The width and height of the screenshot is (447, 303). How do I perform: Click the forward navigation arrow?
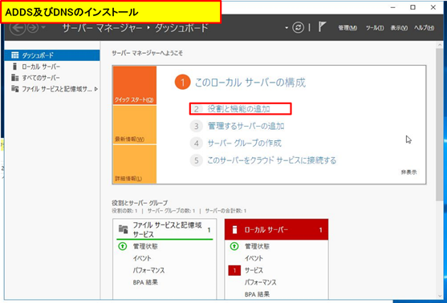(33, 28)
